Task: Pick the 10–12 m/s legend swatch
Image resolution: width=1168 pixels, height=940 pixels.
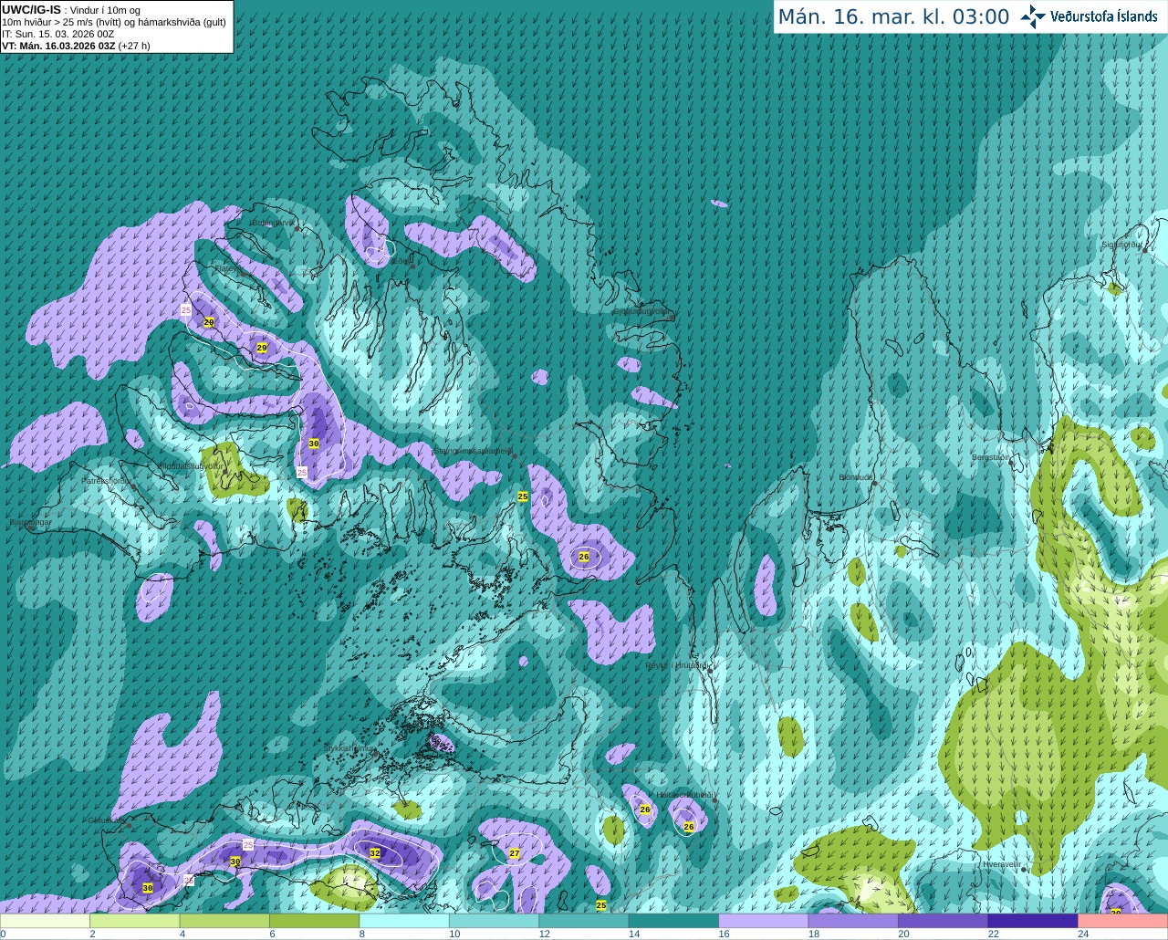Action: (495, 921)
